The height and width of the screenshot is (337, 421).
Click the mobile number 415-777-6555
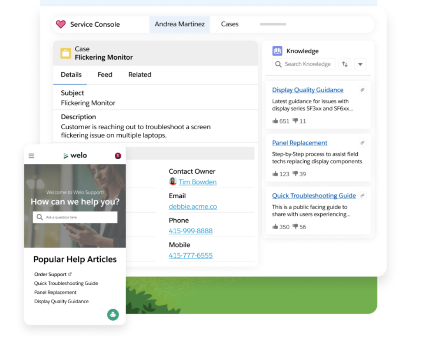click(191, 256)
